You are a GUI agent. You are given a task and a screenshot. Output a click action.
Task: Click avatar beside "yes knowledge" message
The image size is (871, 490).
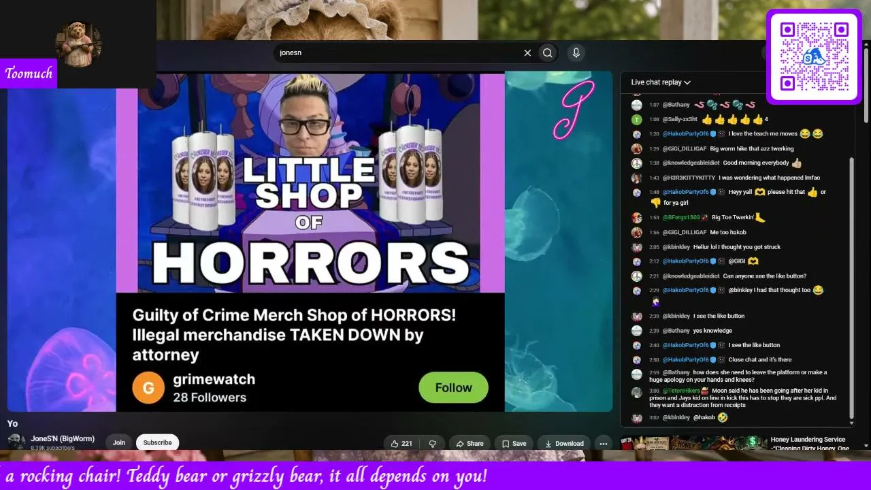pos(636,331)
